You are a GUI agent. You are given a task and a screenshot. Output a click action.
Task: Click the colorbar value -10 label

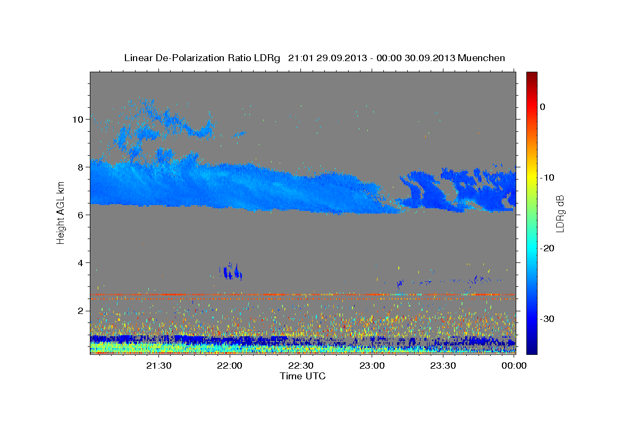coord(548,177)
